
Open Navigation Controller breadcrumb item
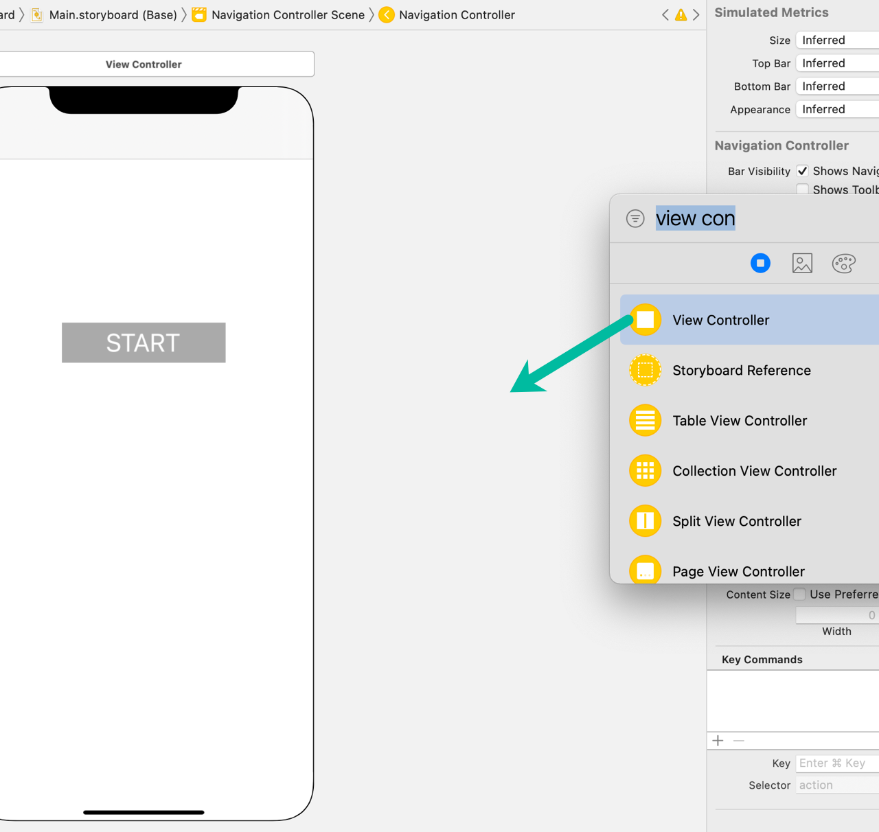point(457,14)
